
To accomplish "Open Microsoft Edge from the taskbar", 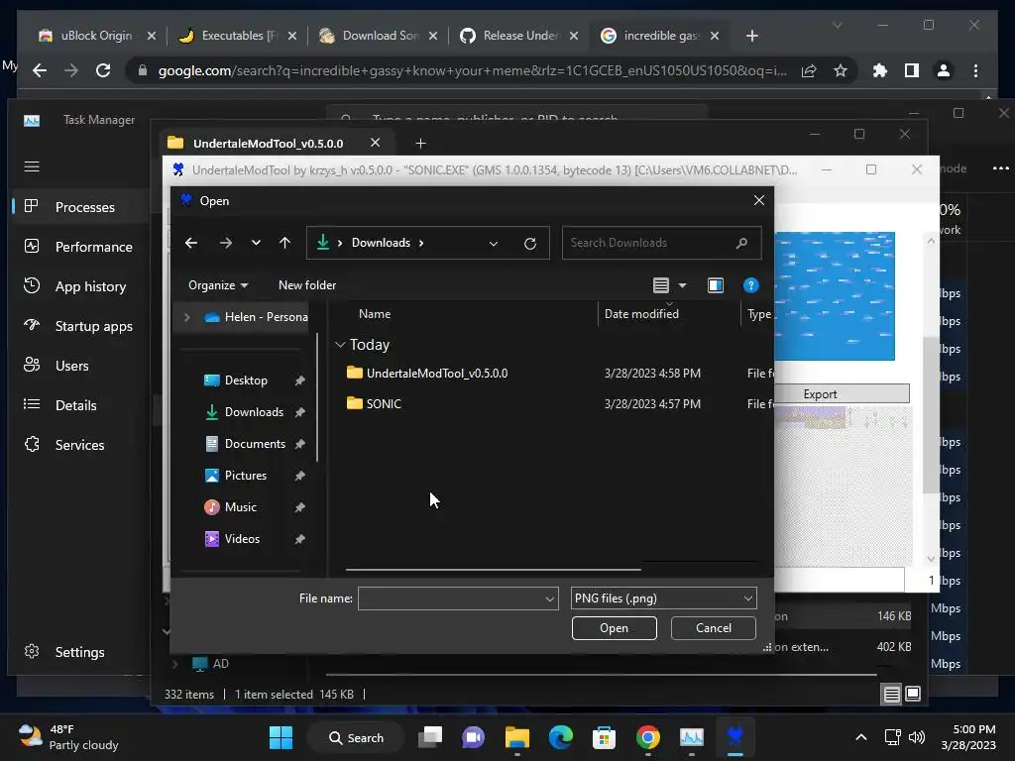I will 561,737.
